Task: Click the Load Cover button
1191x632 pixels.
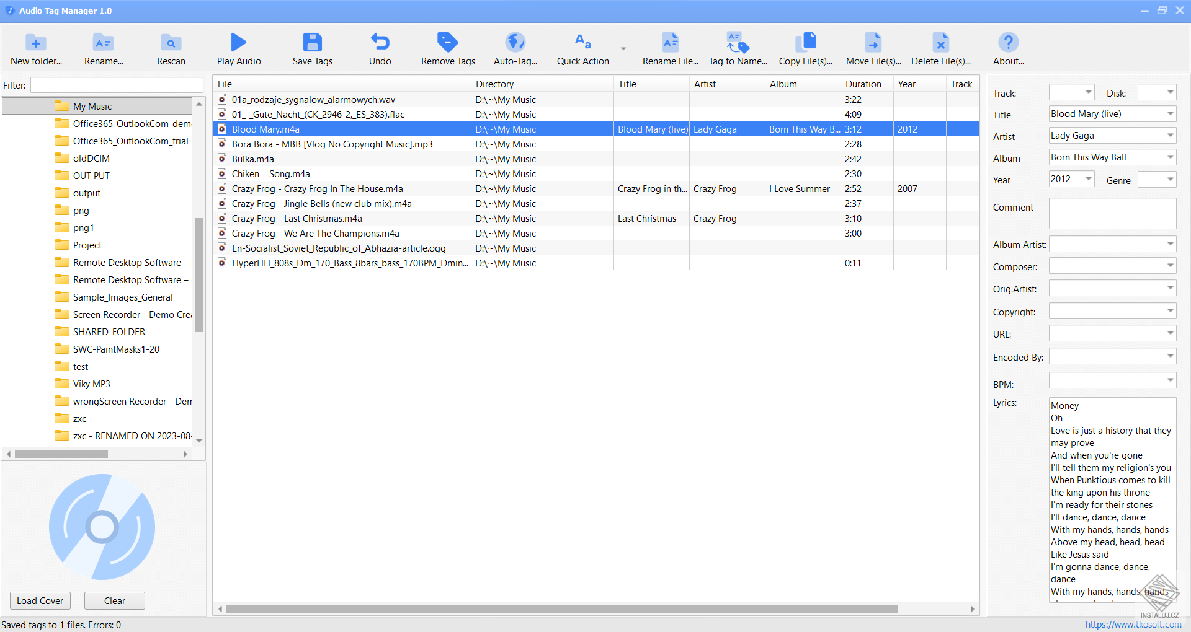Action: [x=40, y=600]
